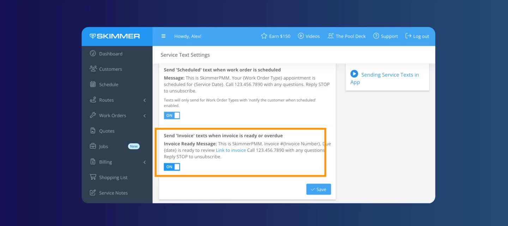Click the Jobs briefcase icon
Image resolution: width=508 pixels, height=226 pixels.
point(93,146)
